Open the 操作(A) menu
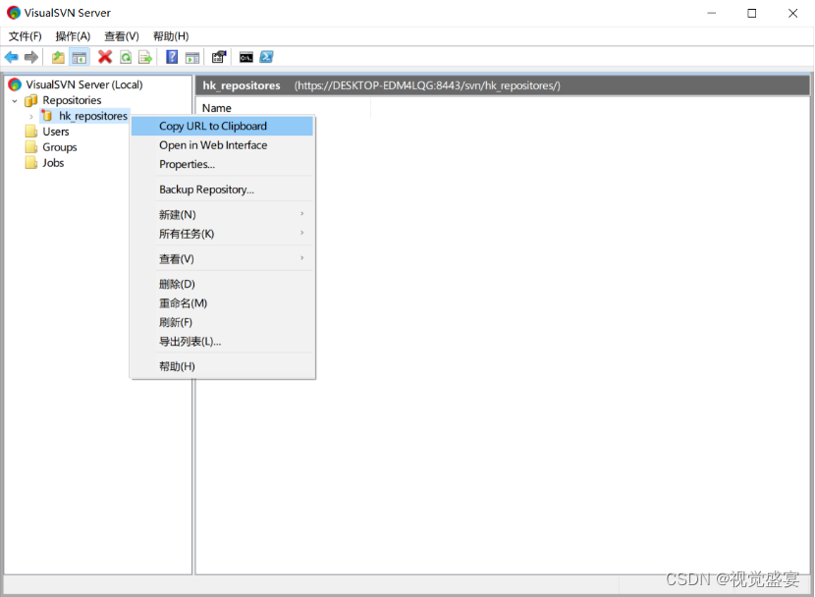 pos(73,36)
